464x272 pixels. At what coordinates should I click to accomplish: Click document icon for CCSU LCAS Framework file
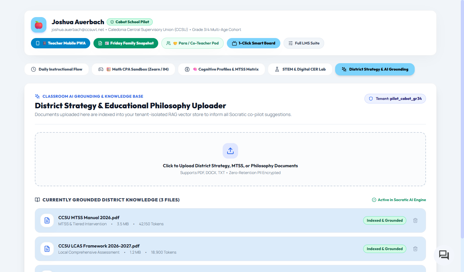point(47,249)
